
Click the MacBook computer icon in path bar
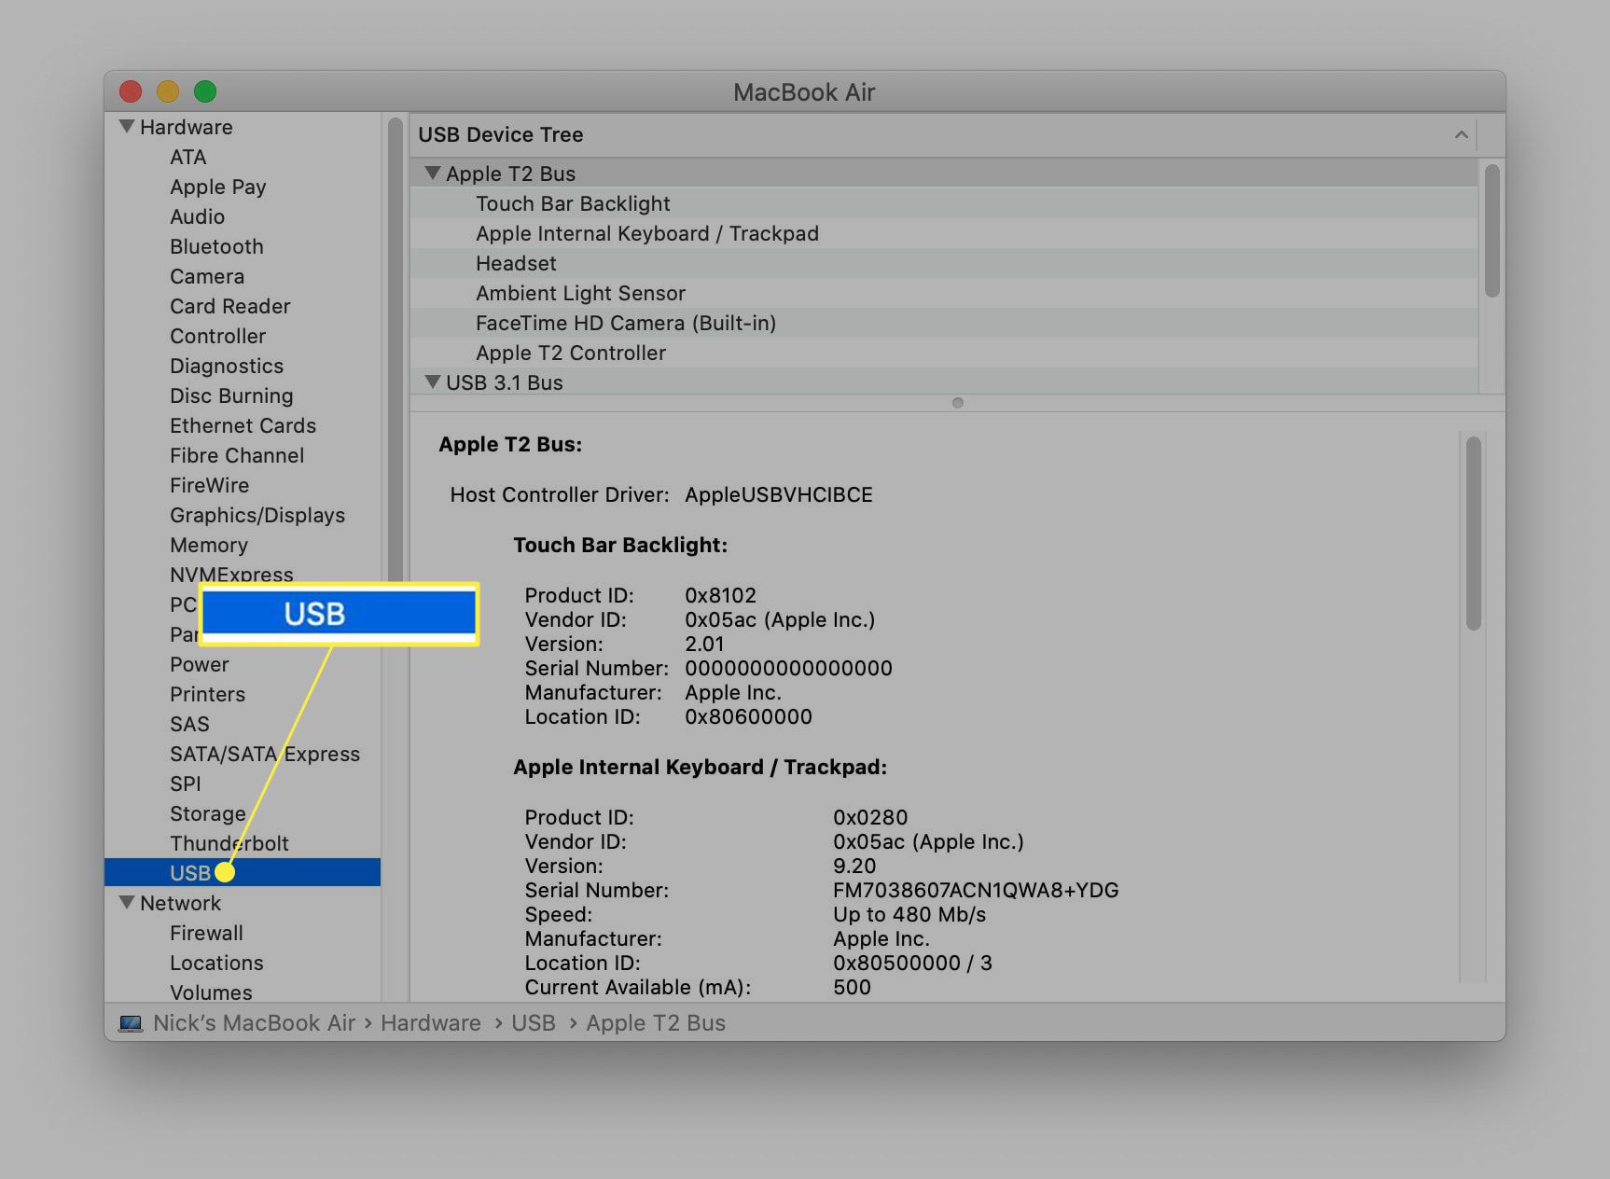click(x=131, y=1023)
